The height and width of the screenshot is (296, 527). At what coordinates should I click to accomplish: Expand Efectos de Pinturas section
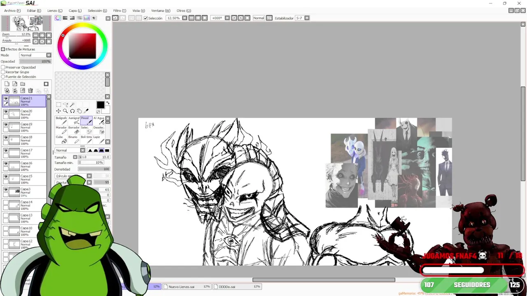(x=3, y=49)
